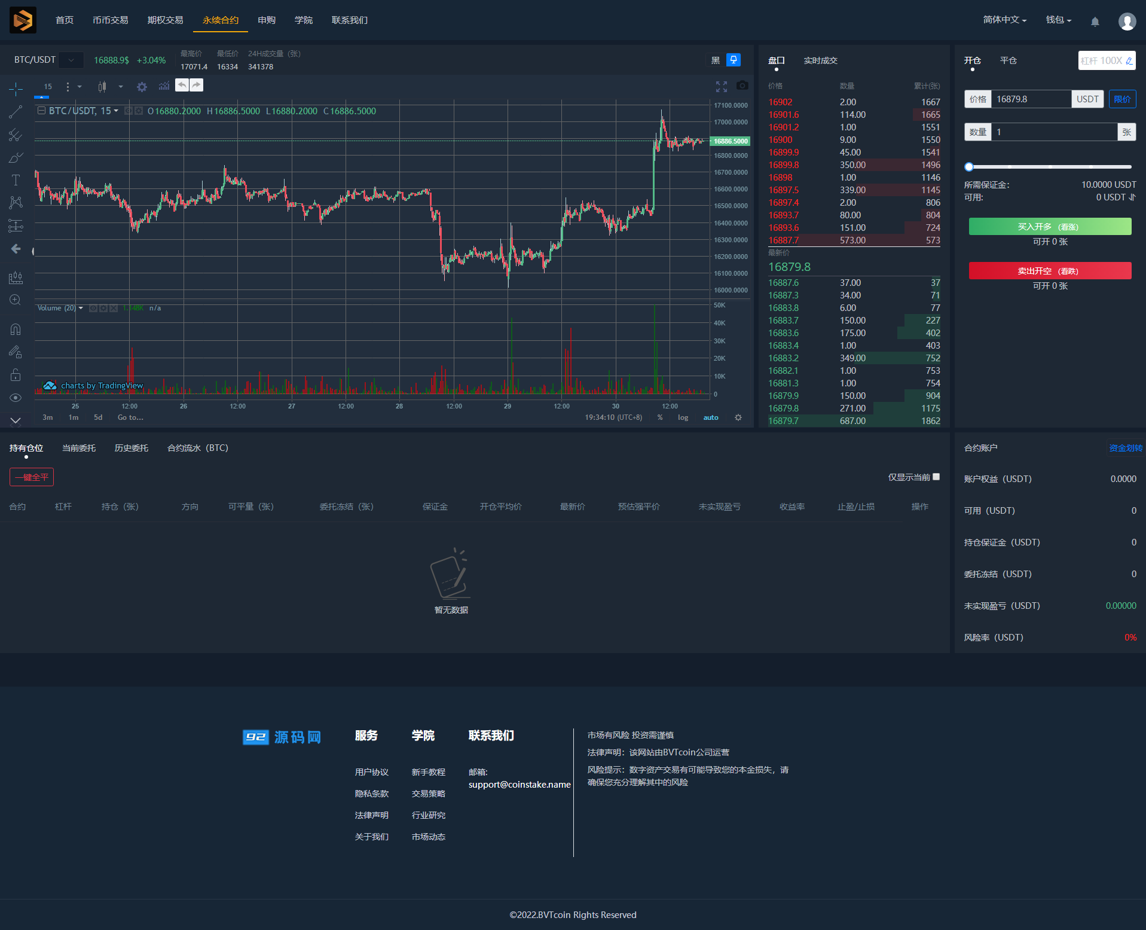Select the zoom in tool
Image resolution: width=1146 pixels, height=930 pixels.
tap(16, 300)
